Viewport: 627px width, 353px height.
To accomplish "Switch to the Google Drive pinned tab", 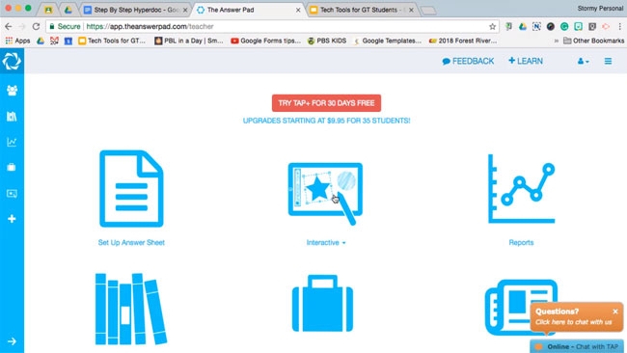I will click(x=68, y=10).
